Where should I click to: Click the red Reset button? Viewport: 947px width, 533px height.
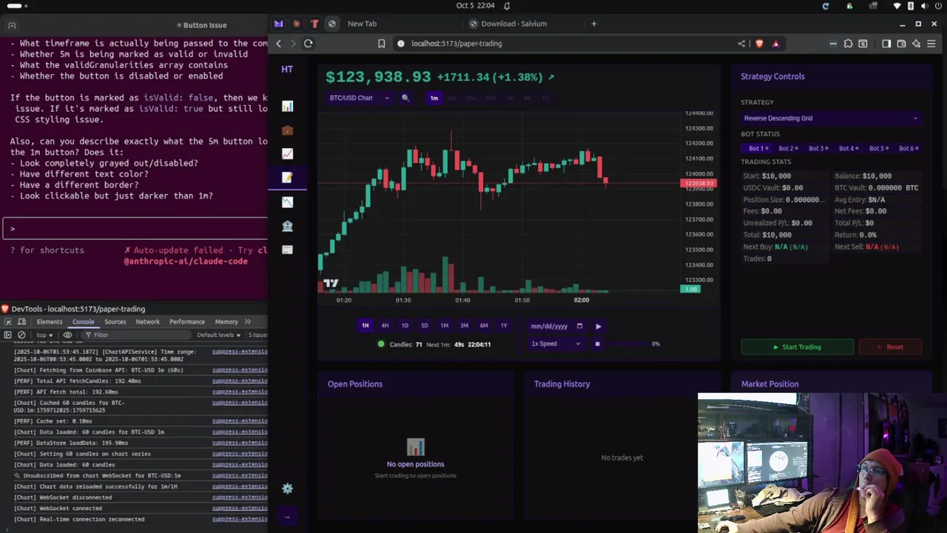click(890, 347)
